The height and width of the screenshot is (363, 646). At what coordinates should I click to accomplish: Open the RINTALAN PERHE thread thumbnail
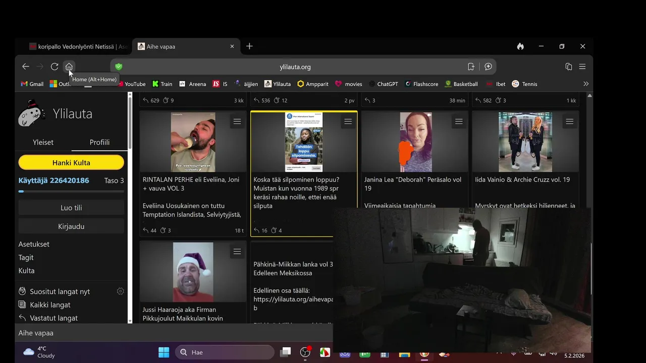click(x=193, y=142)
